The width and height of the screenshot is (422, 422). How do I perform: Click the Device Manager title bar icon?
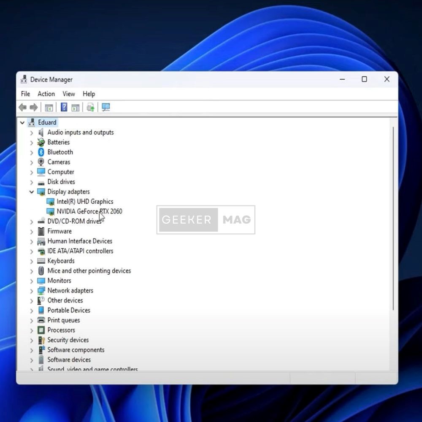point(24,79)
